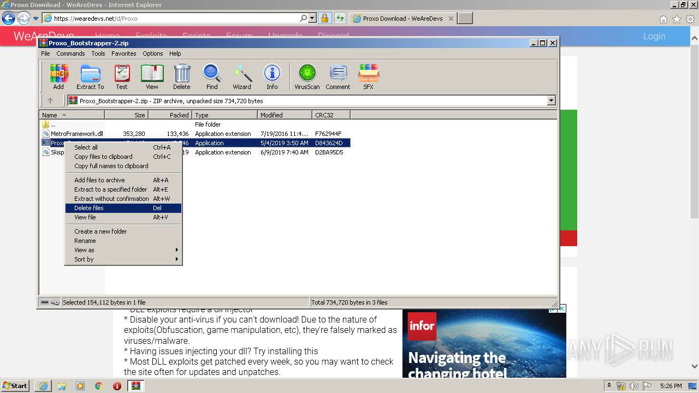Image resolution: width=699 pixels, height=393 pixels.
Task: Click the WinRAR status bar drive icon
Action: tap(45, 302)
